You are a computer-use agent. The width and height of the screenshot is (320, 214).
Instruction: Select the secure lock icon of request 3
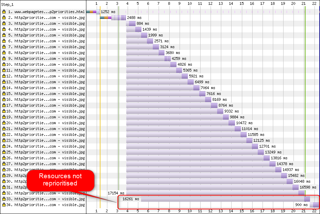(x=4, y=23)
